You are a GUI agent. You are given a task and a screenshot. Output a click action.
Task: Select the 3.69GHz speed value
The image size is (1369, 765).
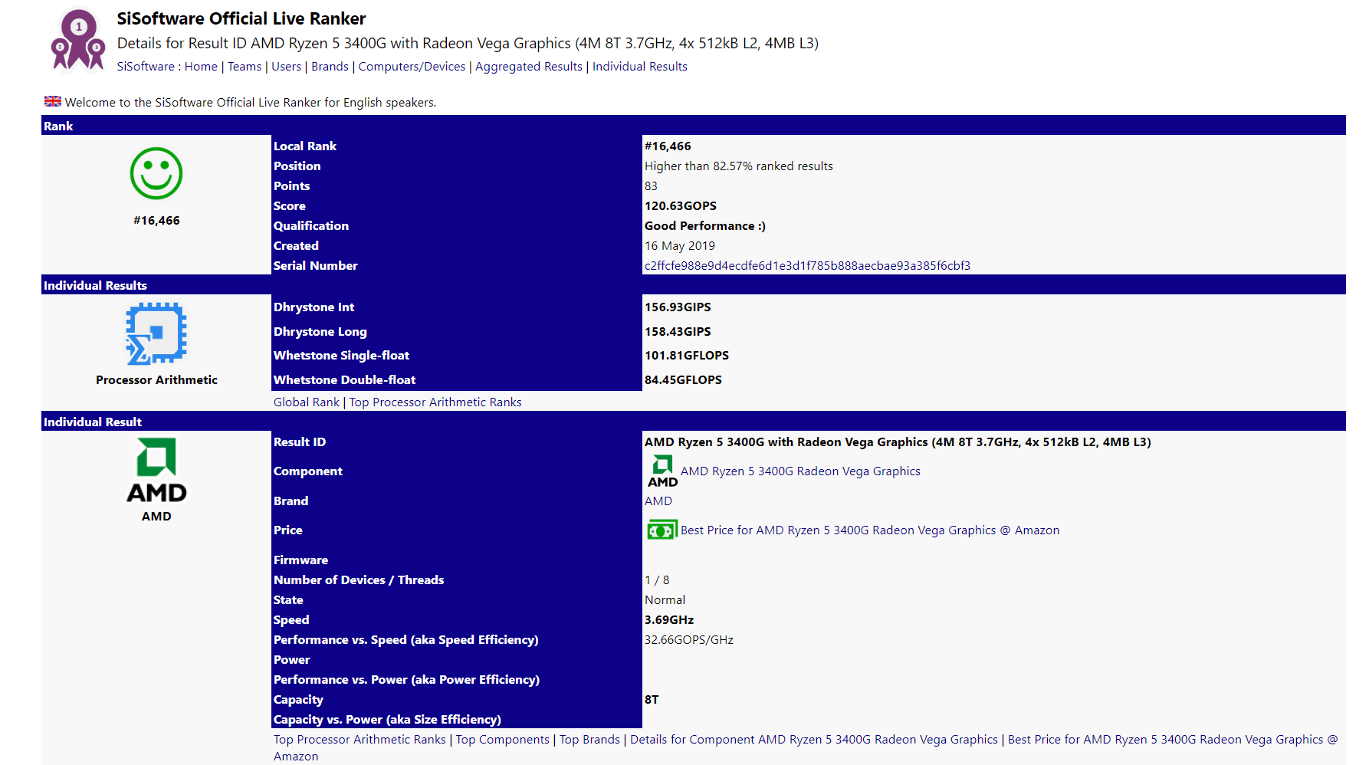click(669, 620)
